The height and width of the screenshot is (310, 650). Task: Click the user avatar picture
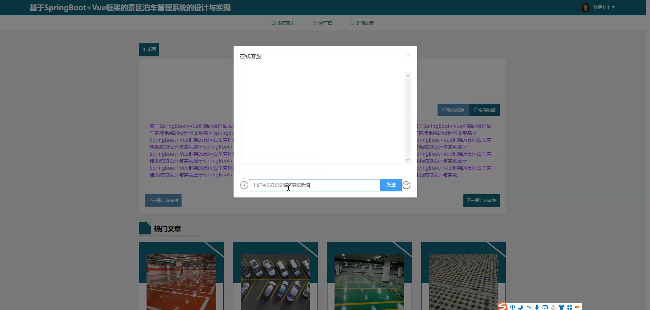[x=585, y=7]
